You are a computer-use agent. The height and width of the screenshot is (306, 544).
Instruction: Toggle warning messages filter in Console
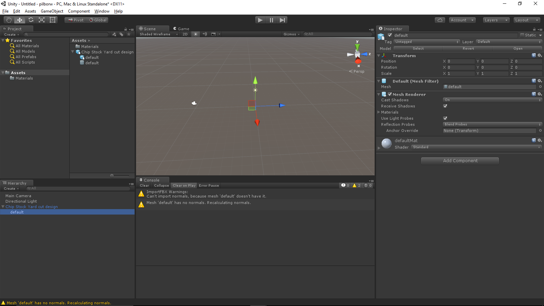tap(357, 186)
